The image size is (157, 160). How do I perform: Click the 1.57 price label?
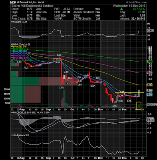(x=93, y=86)
